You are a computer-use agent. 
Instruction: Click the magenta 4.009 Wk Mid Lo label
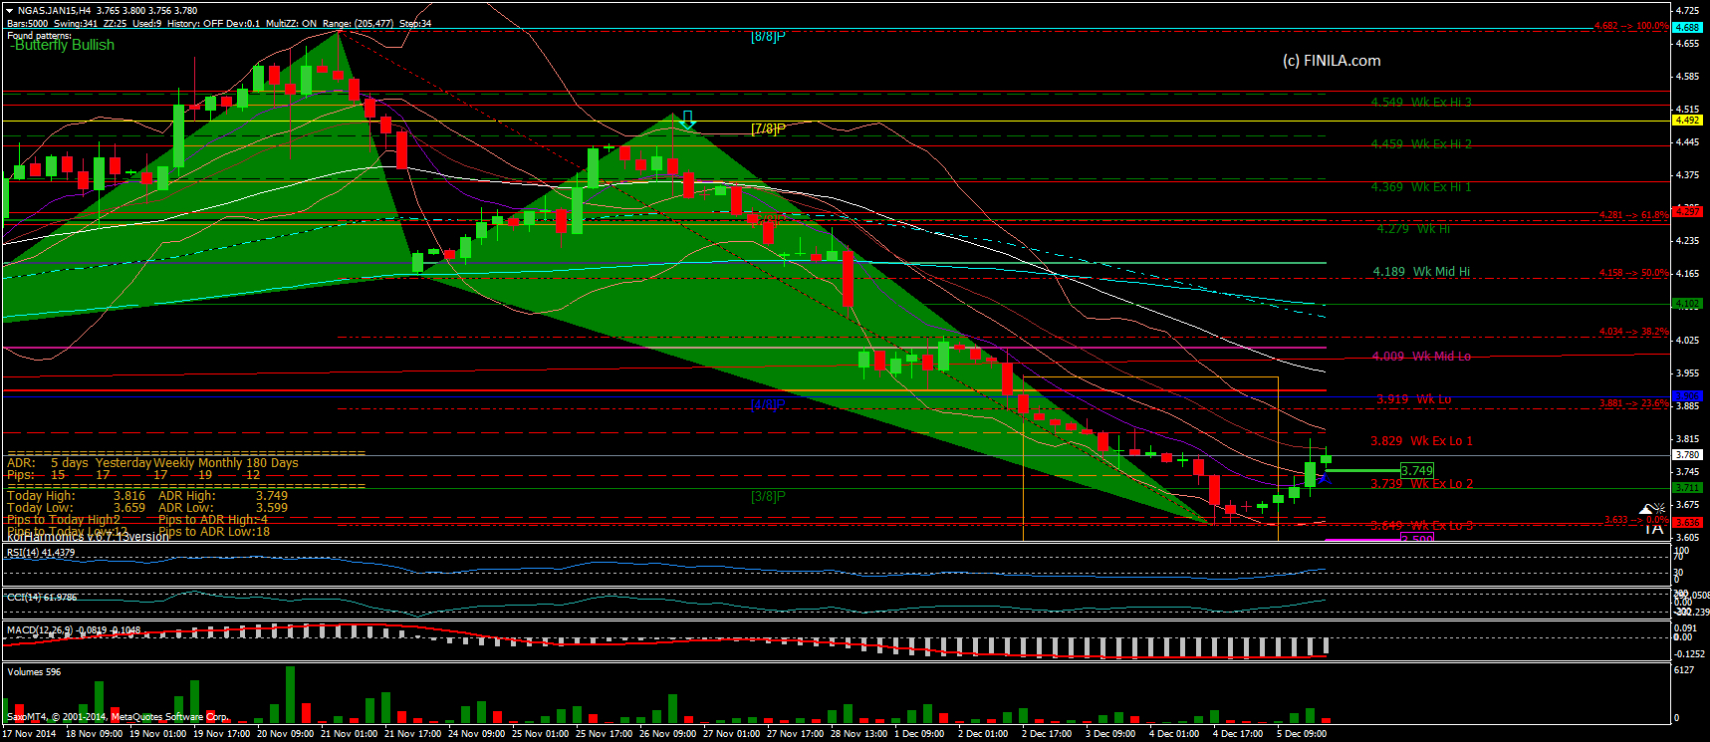click(1421, 357)
